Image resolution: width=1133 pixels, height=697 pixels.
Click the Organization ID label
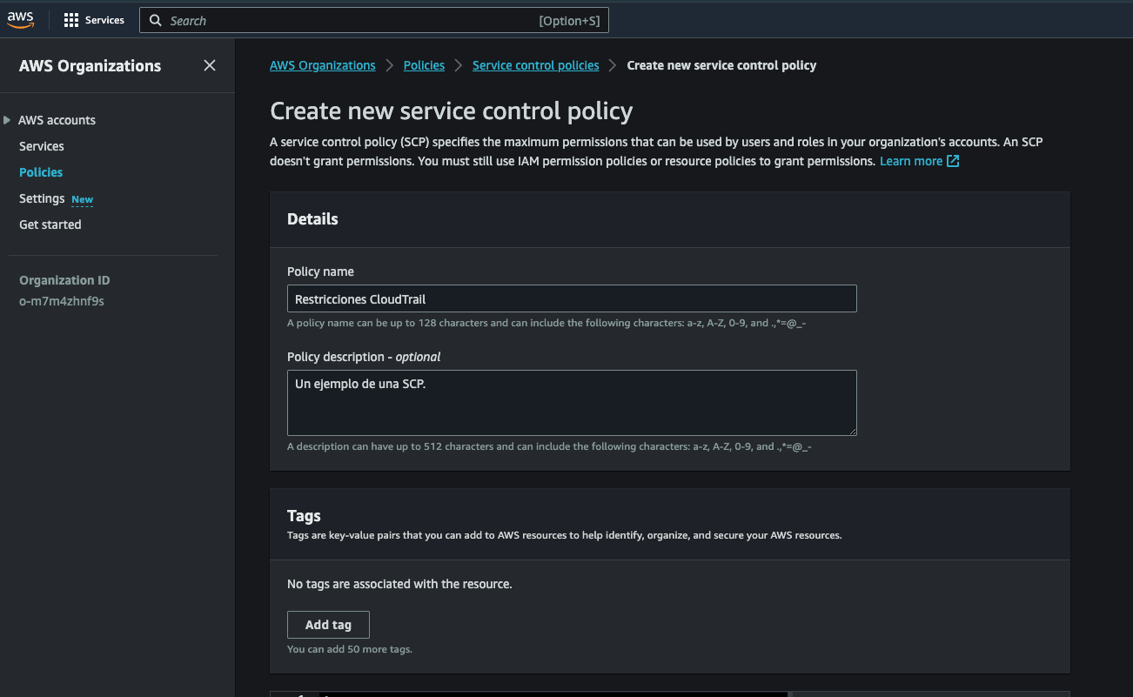pyautogui.click(x=64, y=280)
